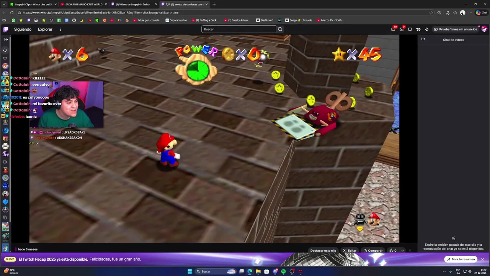Click the clip video player
Viewport: 490px width, 276px height.
214,139
